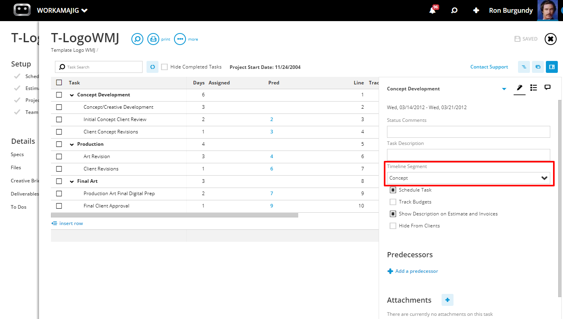
Task: Check the Art Revision row checkbox
Action: pos(59,157)
